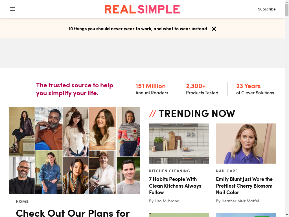This screenshot has height=217, width=289.
Task: Open the '10 things you should never wear to work' link
Action: (x=138, y=29)
